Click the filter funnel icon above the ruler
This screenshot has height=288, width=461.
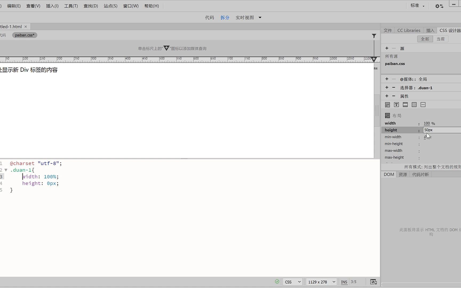tap(374, 36)
